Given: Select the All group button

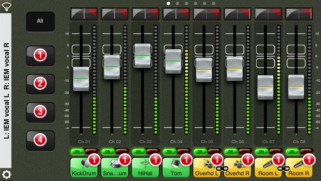Looking at the screenshot, I should (40, 21).
